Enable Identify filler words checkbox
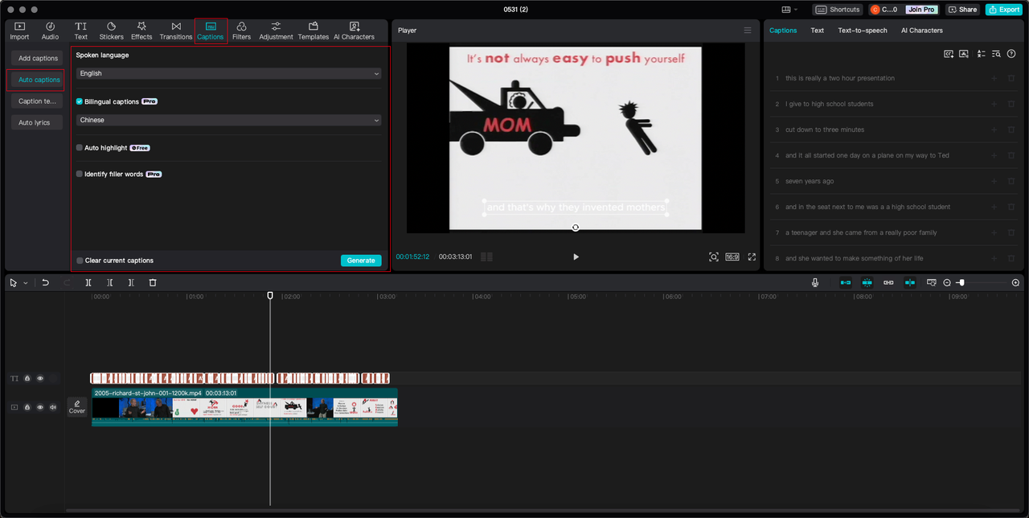This screenshot has width=1029, height=518. click(80, 174)
